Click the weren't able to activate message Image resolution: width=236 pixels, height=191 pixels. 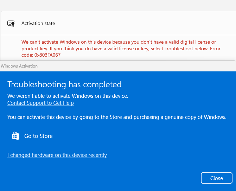(68, 96)
